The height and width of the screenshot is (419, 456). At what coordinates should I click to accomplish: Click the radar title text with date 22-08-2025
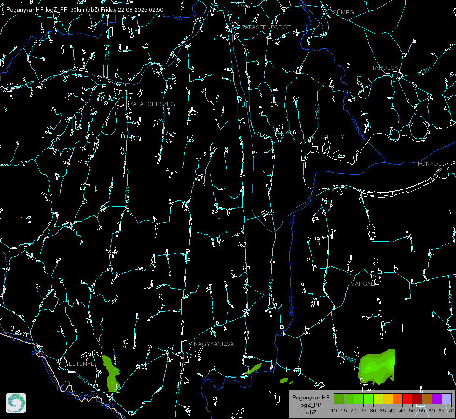(85, 10)
